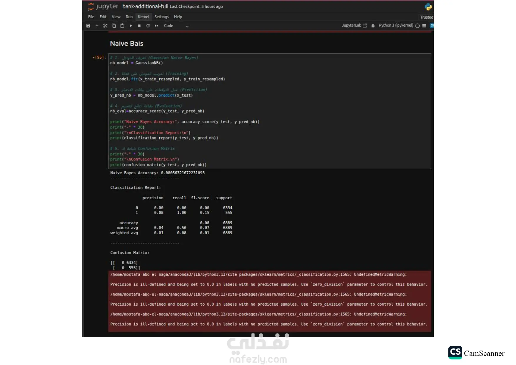The height and width of the screenshot is (365, 516).
Task: Restart the kernel with the circular arrow icon
Action: [148, 26]
